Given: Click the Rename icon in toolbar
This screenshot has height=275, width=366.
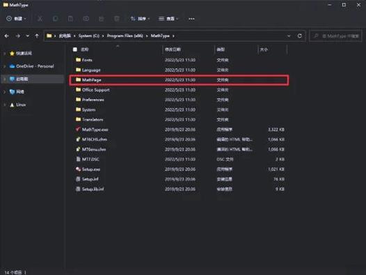Looking at the screenshot, I should tap(86, 19).
